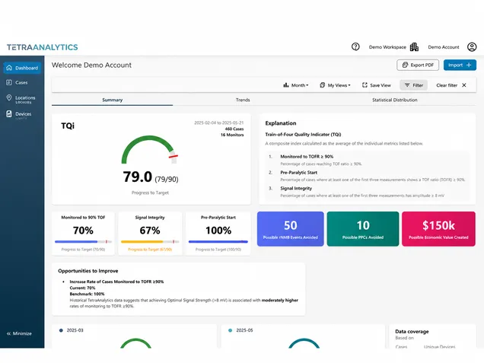Screen dimensions: 484x363
Task: Open the help question mark icon
Action: coord(355,46)
